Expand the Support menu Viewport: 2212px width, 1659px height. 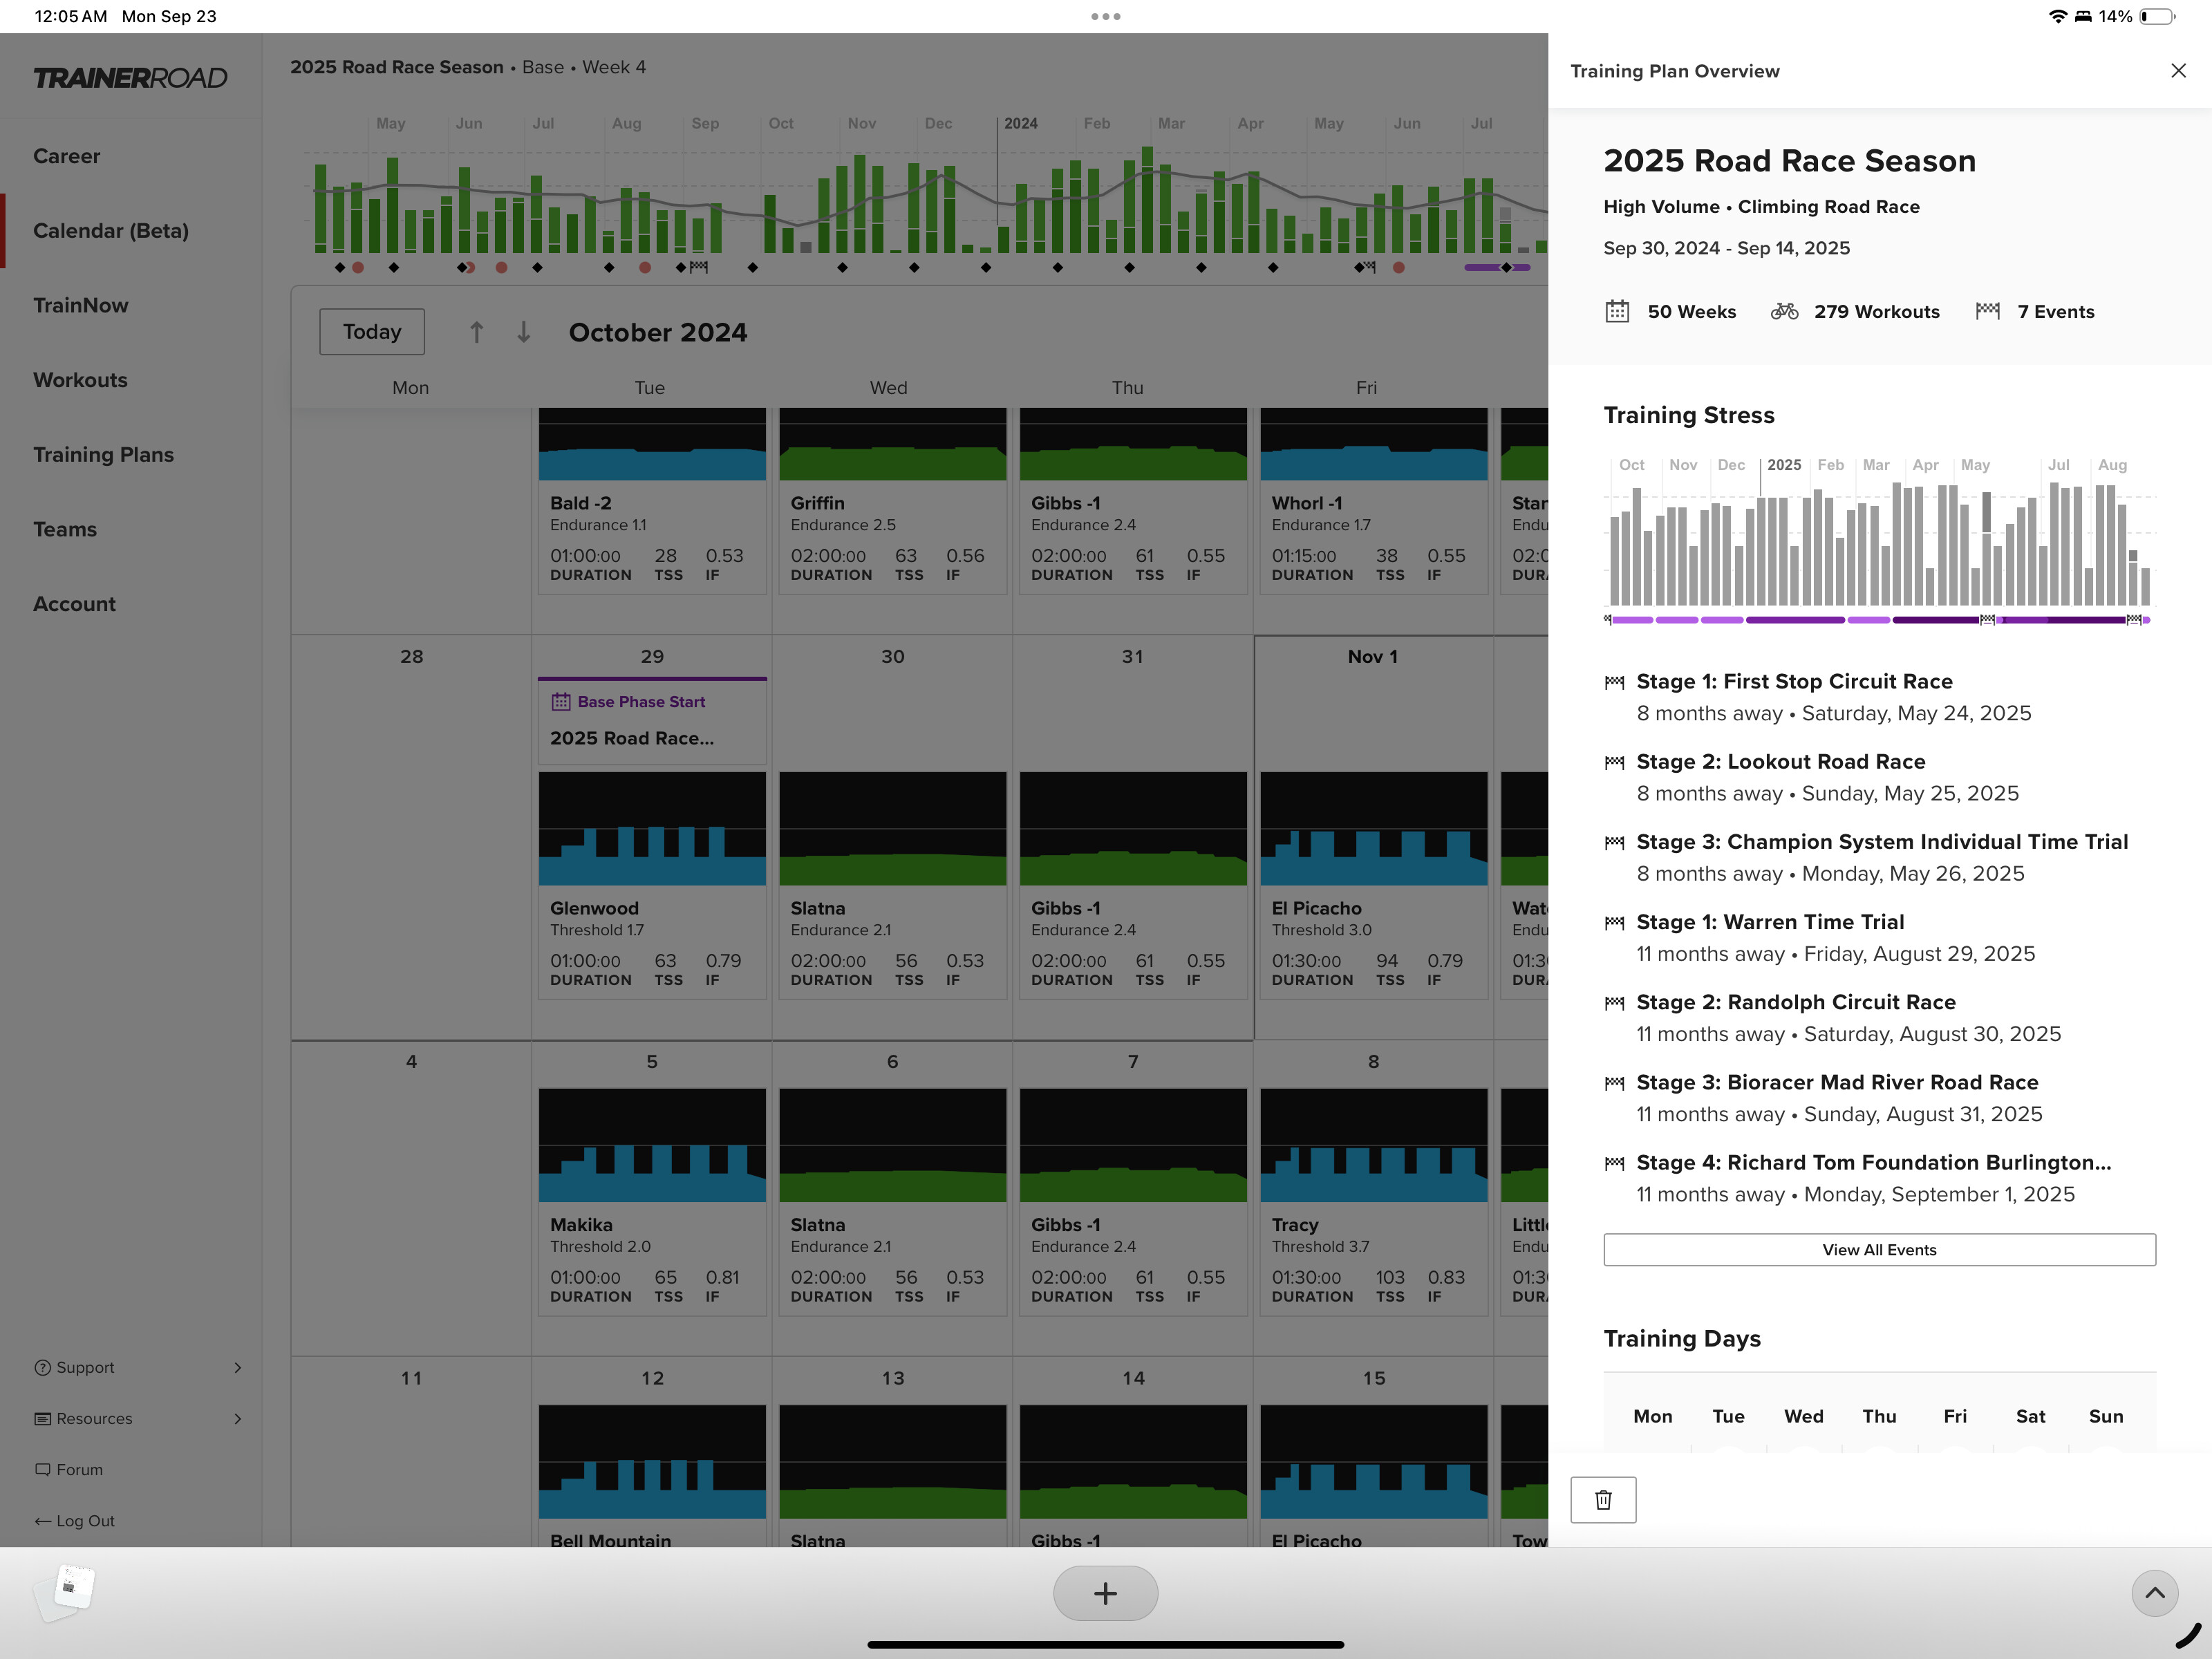(138, 1367)
